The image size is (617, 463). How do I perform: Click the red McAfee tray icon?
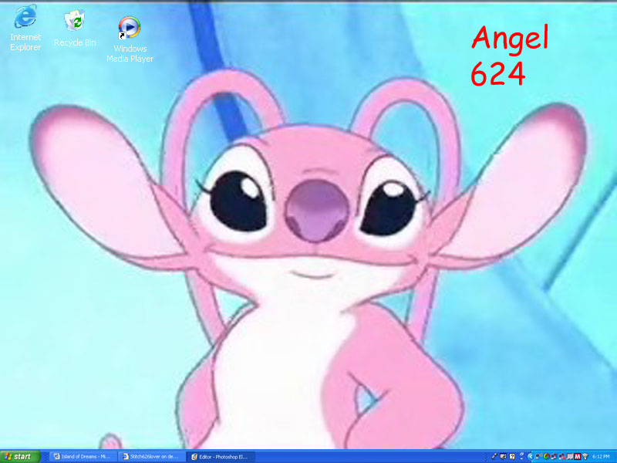pos(577,455)
